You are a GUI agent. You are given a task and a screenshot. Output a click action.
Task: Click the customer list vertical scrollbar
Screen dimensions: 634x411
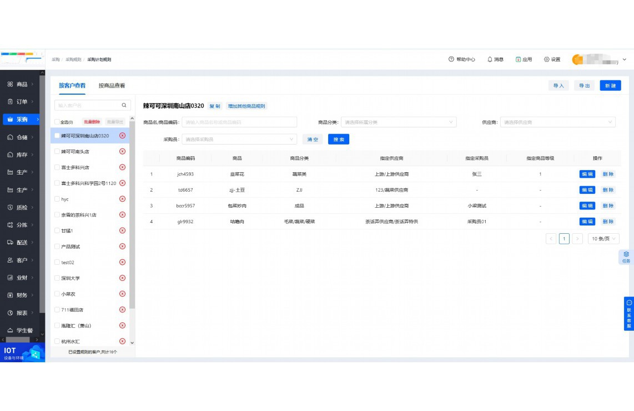click(x=132, y=222)
